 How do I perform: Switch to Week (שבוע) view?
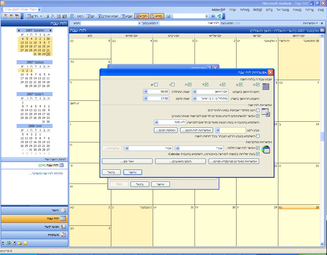click(127, 16)
